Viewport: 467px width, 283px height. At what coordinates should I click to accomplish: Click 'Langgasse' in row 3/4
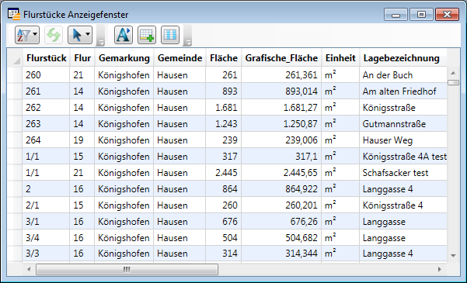click(x=403, y=238)
